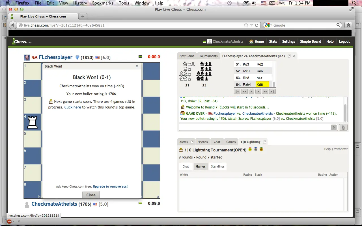362x226 pixels.
Task: Jump to the first move of the game
Action: click(238, 92)
